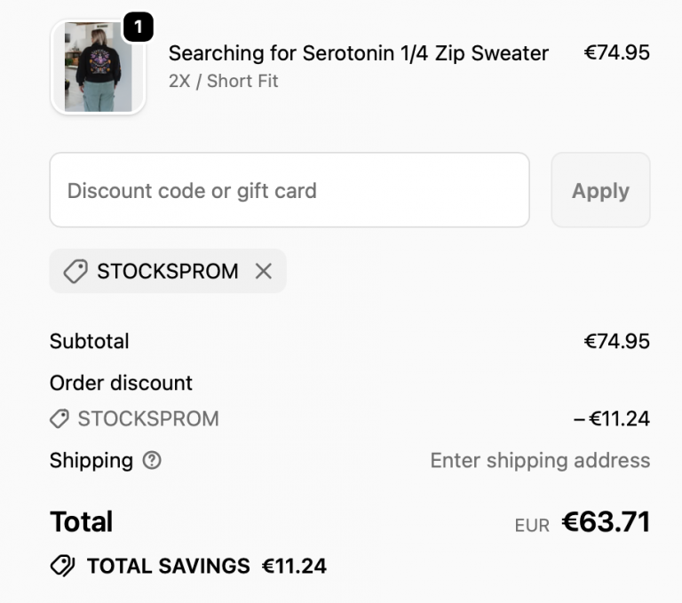Screen dimensions: 682x603
Task: Click the €63.71 total amount
Action: click(x=606, y=522)
